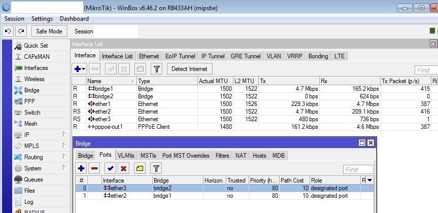Click the Undo arrow in the toolbar
438x213 pixels.
click(x=8, y=31)
